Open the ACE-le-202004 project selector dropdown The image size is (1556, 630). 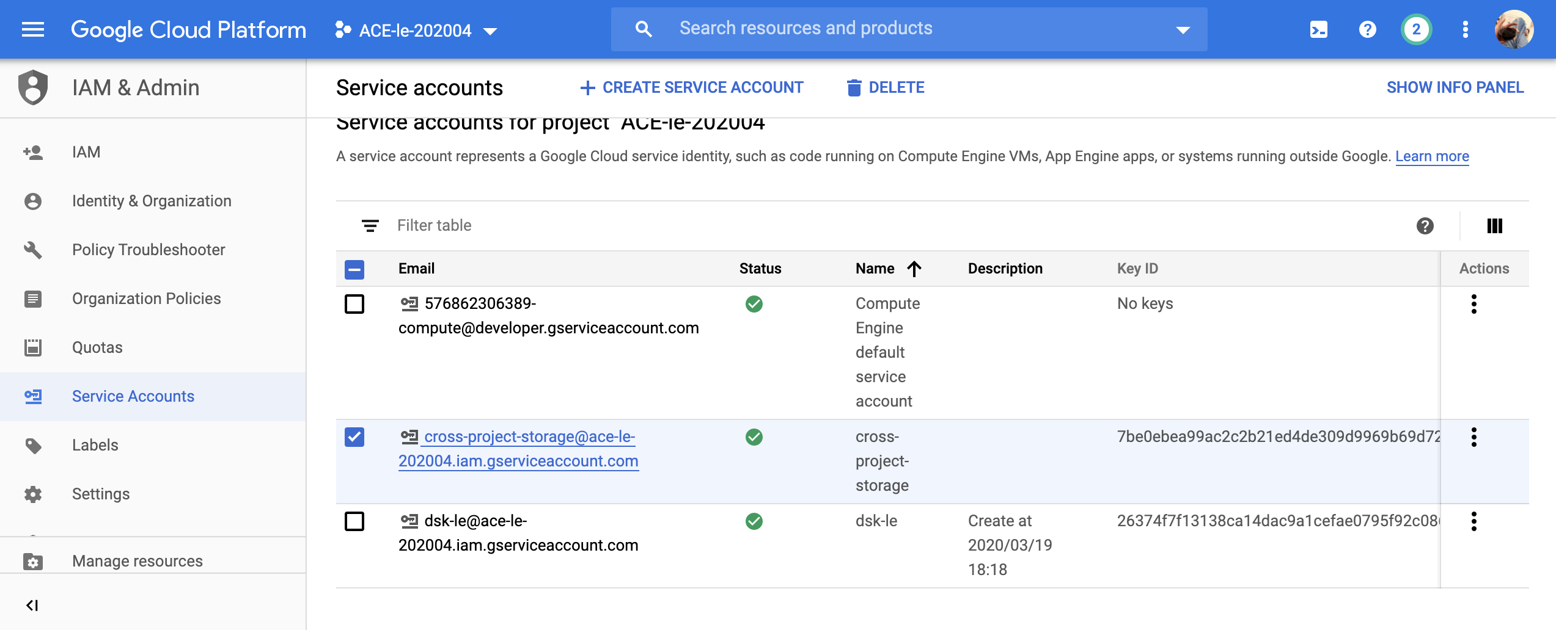(416, 30)
